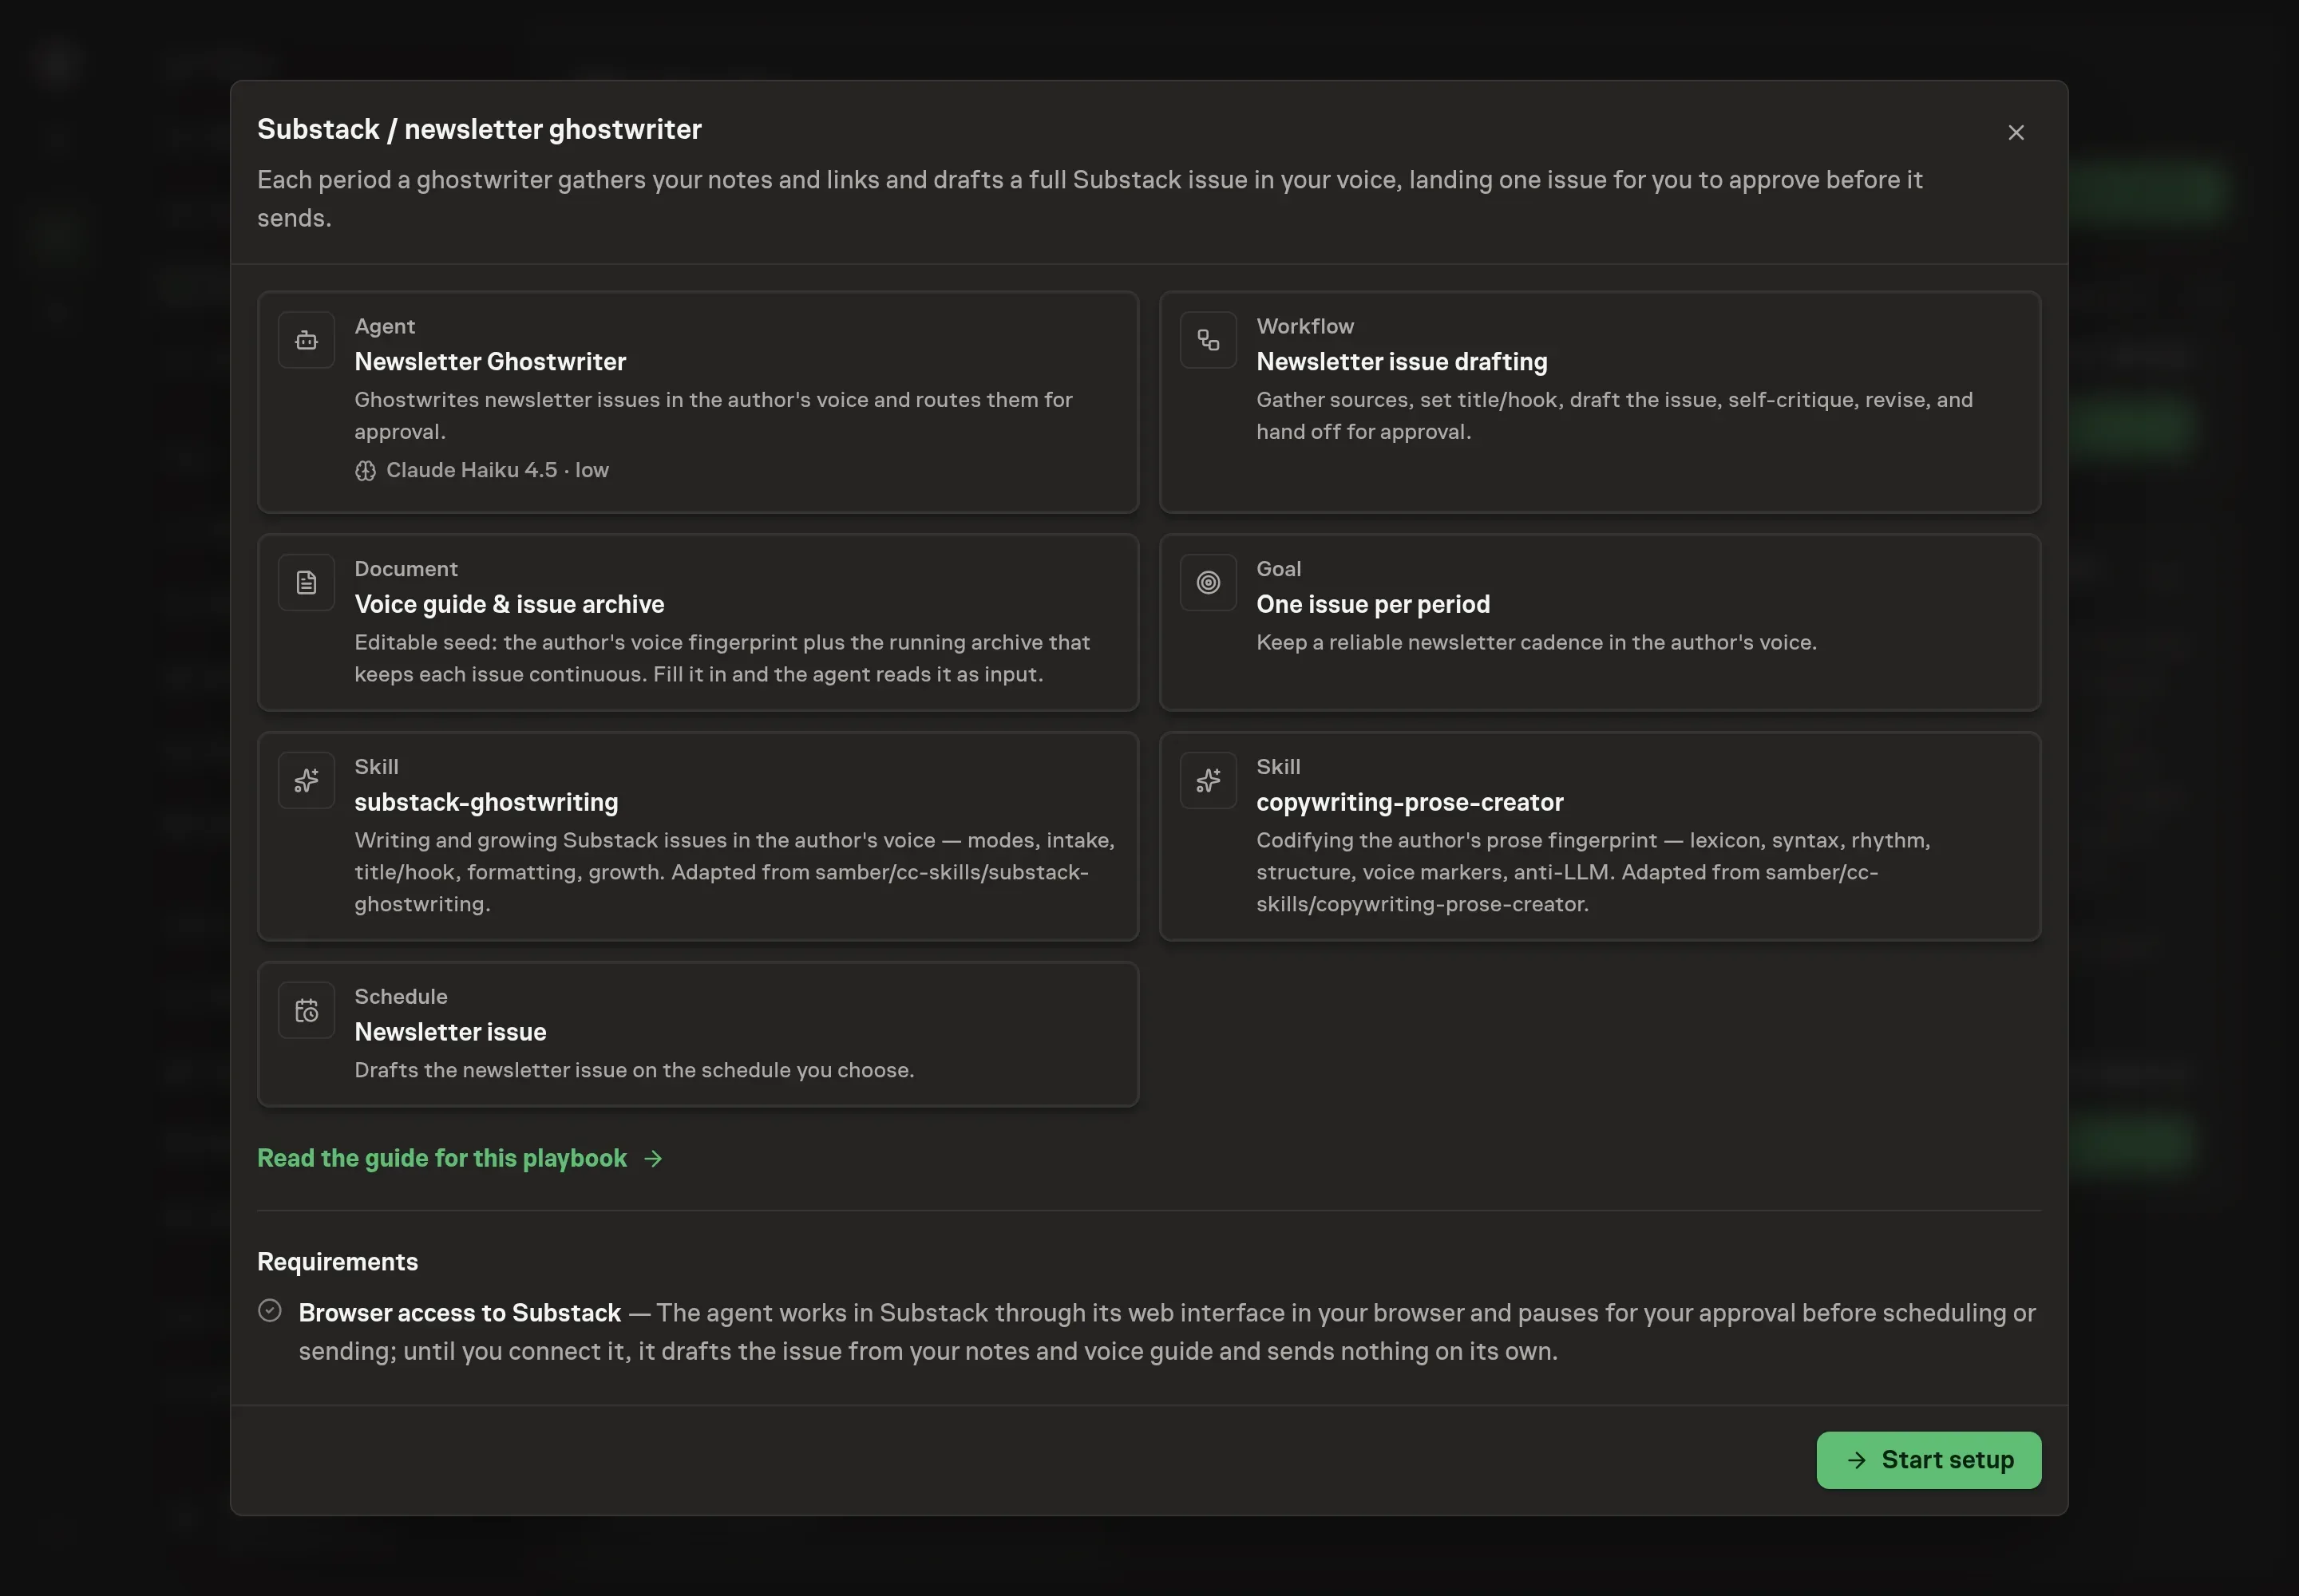Select the Voice guide & issue archive title
The width and height of the screenshot is (2299, 1596).
point(509,605)
